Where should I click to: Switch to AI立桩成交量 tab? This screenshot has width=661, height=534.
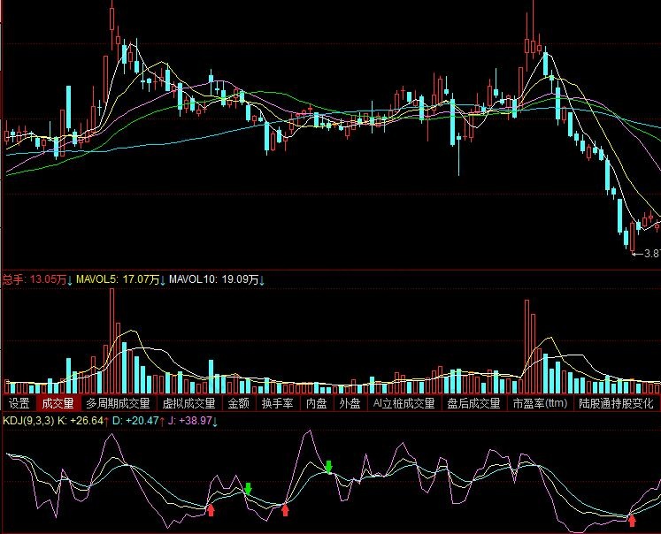pyautogui.click(x=404, y=403)
